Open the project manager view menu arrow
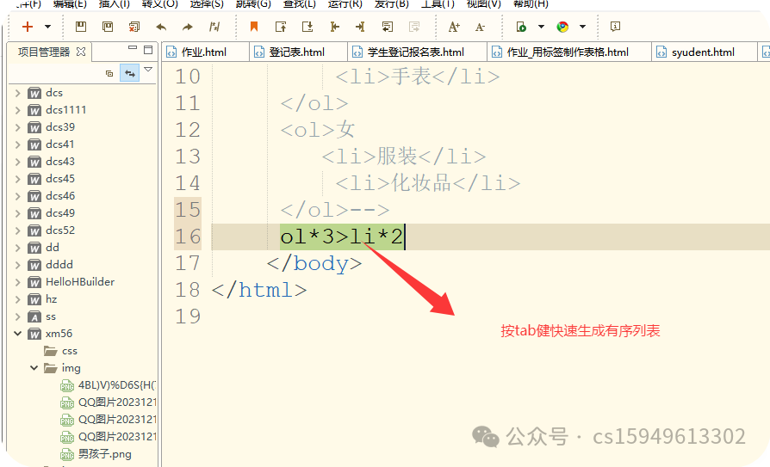Image resolution: width=770 pixels, height=467 pixels. (x=148, y=70)
